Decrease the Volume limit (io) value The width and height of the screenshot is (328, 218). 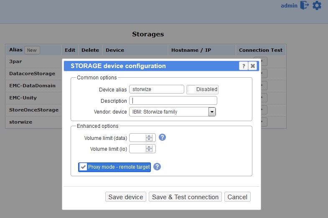[x=149, y=151]
